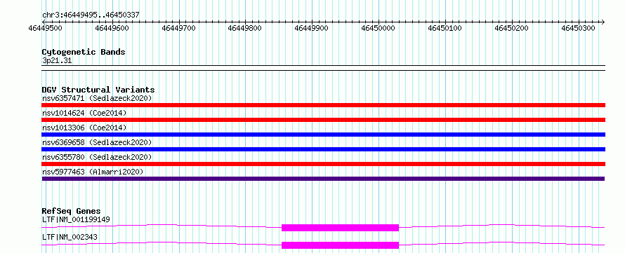Click the chr3:46449495..46450337 region label
This screenshot has width=625, height=253.
91,15
